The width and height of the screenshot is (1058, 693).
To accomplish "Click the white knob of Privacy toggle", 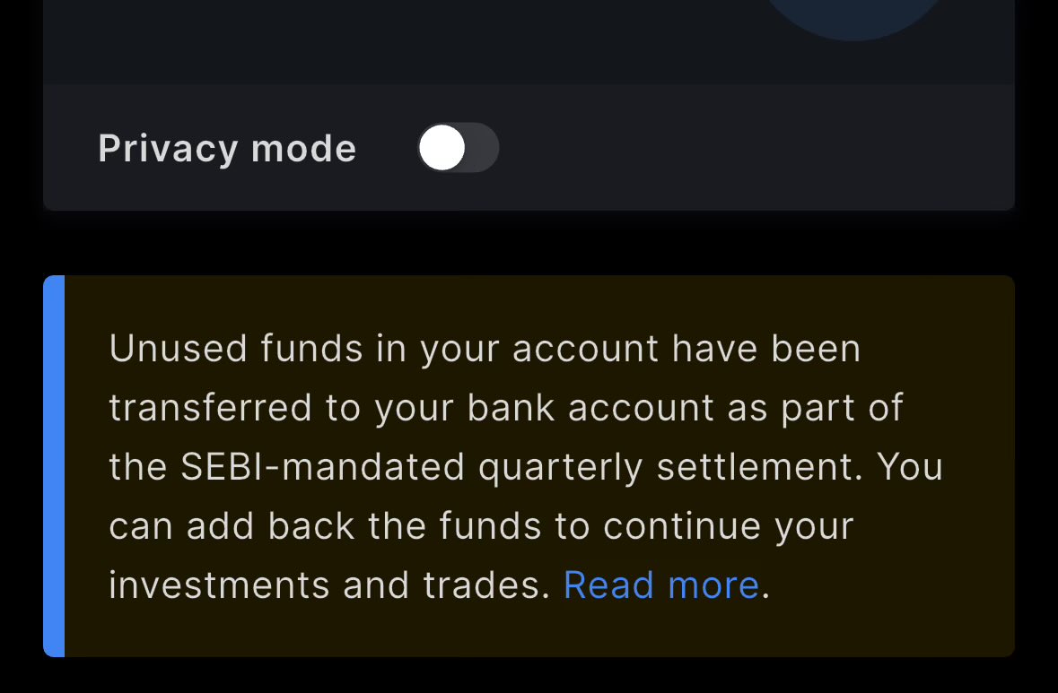I will point(442,148).
